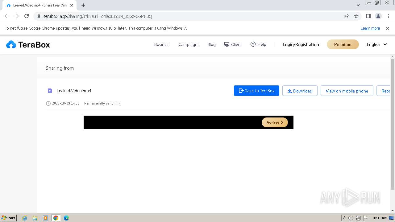Click the Download button
Screen dimensions: 395x222
pos(300,91)
